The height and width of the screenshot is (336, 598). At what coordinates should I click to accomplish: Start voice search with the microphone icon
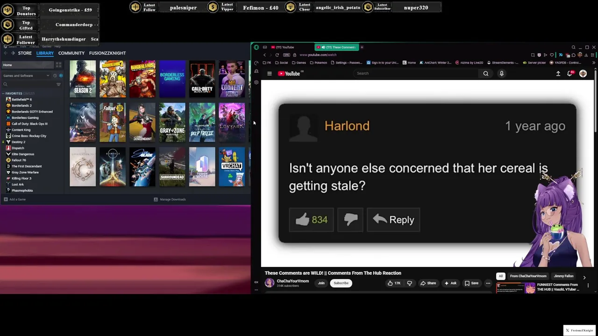(x=502, y=73)
